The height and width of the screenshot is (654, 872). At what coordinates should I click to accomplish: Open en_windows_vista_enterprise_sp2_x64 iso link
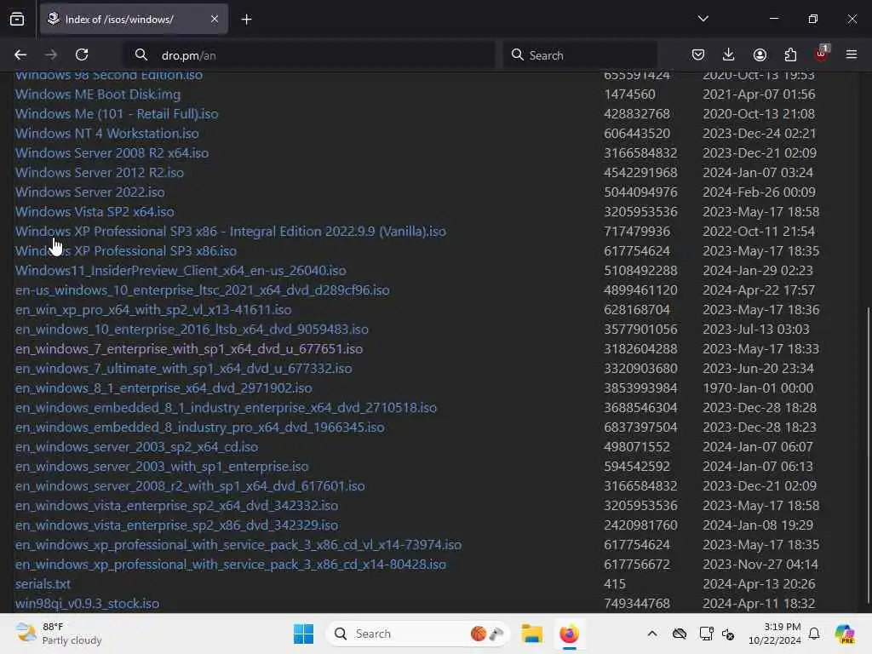pos(177,506)
